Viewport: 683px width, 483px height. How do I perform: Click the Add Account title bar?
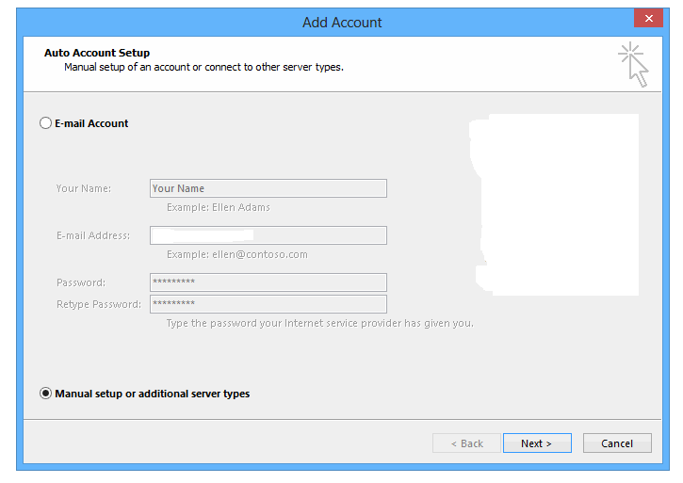tap(342, 23)
